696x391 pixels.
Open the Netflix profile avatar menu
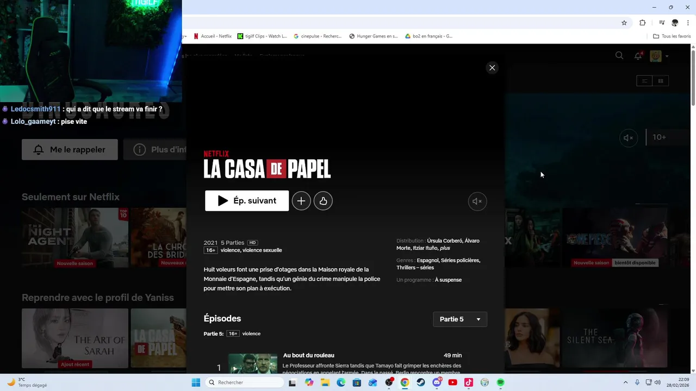coord(656,56)
